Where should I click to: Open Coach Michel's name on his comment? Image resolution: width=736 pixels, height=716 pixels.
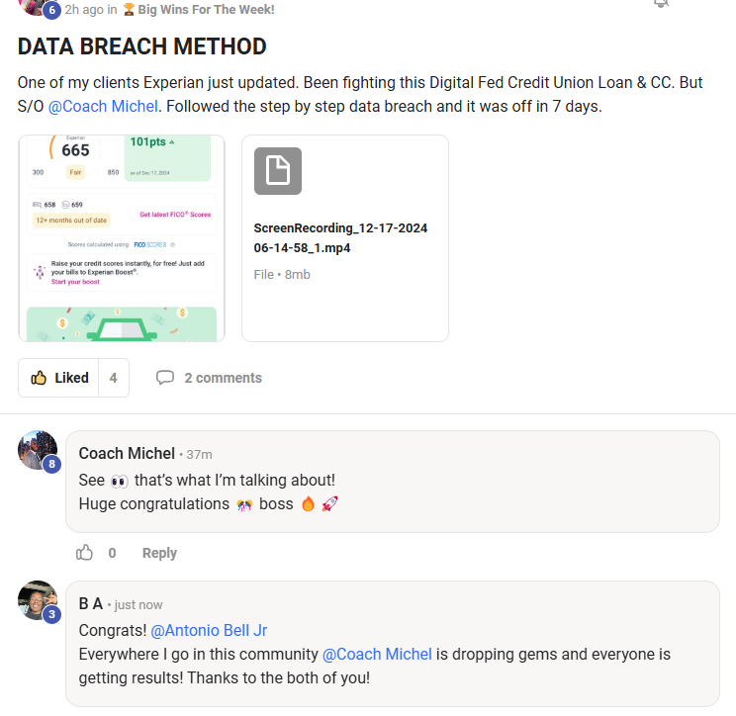(127, 454)
